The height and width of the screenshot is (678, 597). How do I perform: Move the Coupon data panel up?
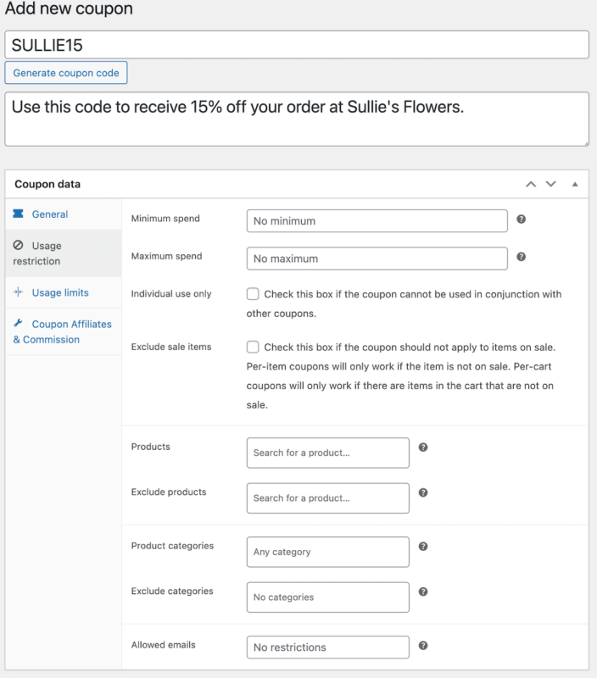coord(531,184)
